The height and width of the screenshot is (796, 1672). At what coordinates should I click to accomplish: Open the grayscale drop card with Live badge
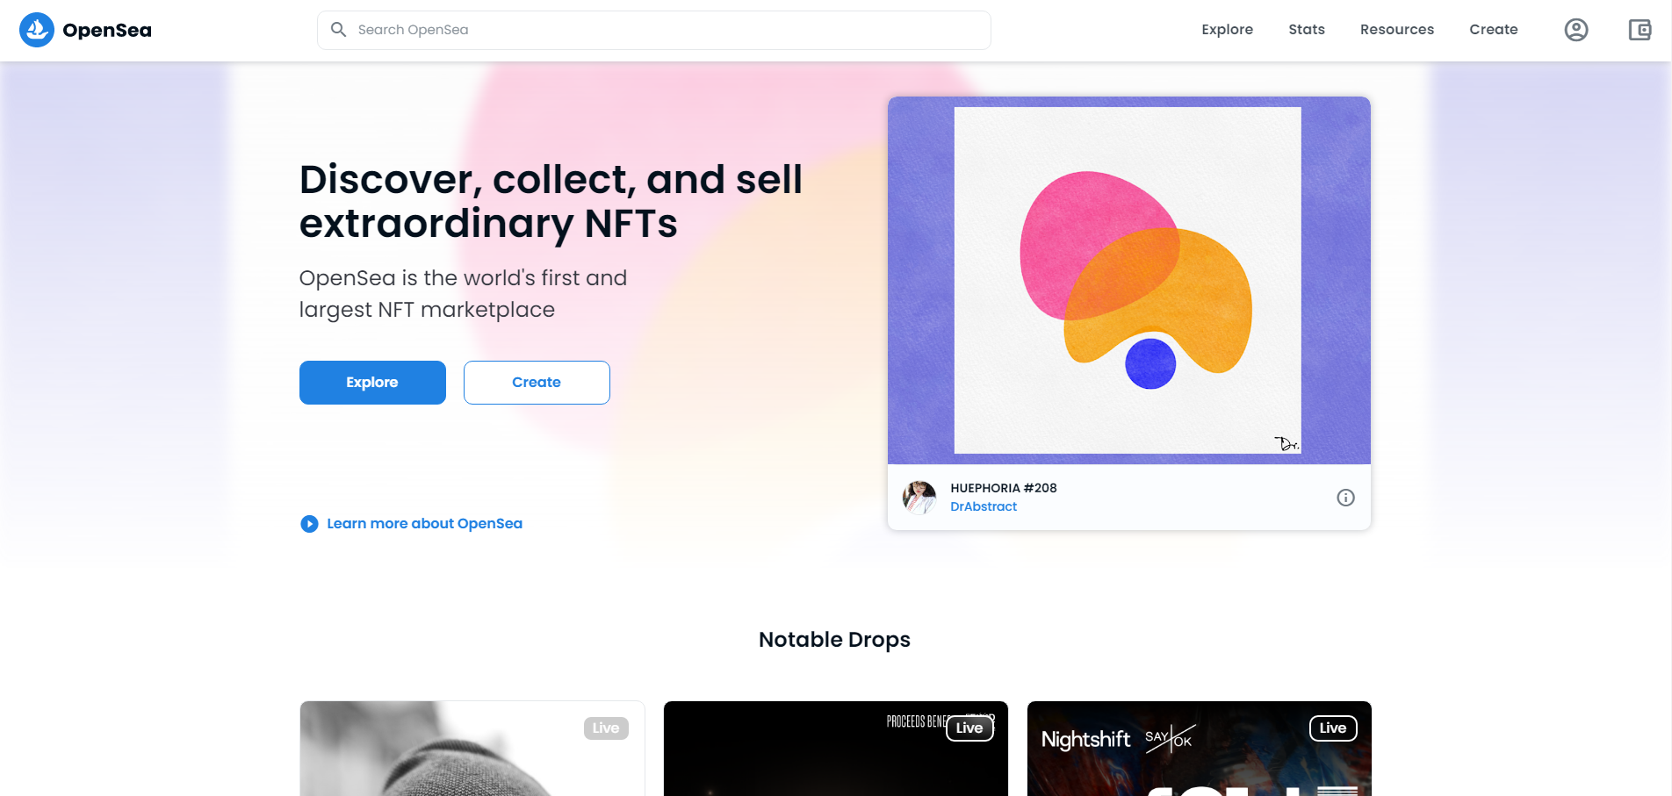point(472,749)
